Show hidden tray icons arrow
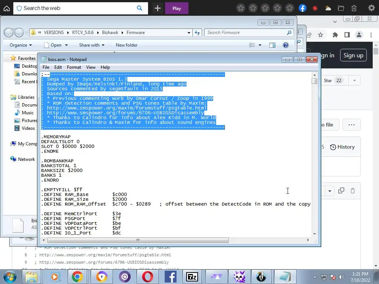 point(315,277)
